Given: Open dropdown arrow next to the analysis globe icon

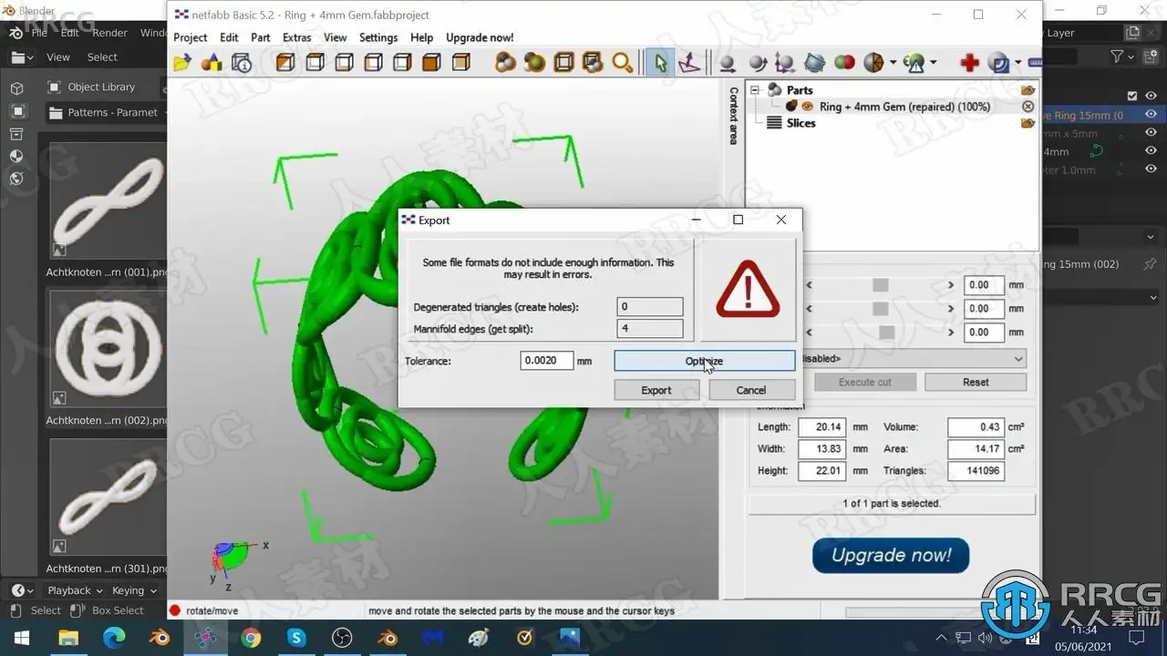Looking at the screenshot, I should coord(935,63).
